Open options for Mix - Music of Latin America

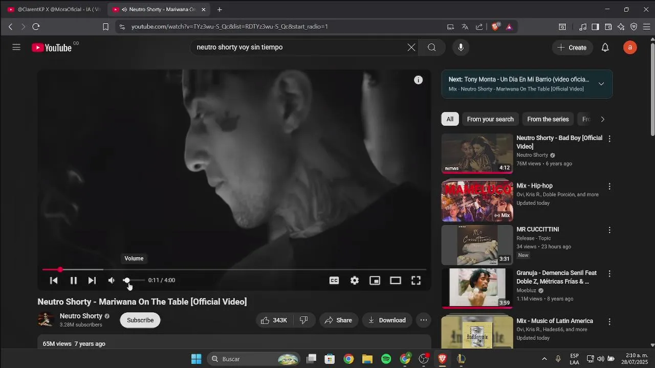[609, 321]
